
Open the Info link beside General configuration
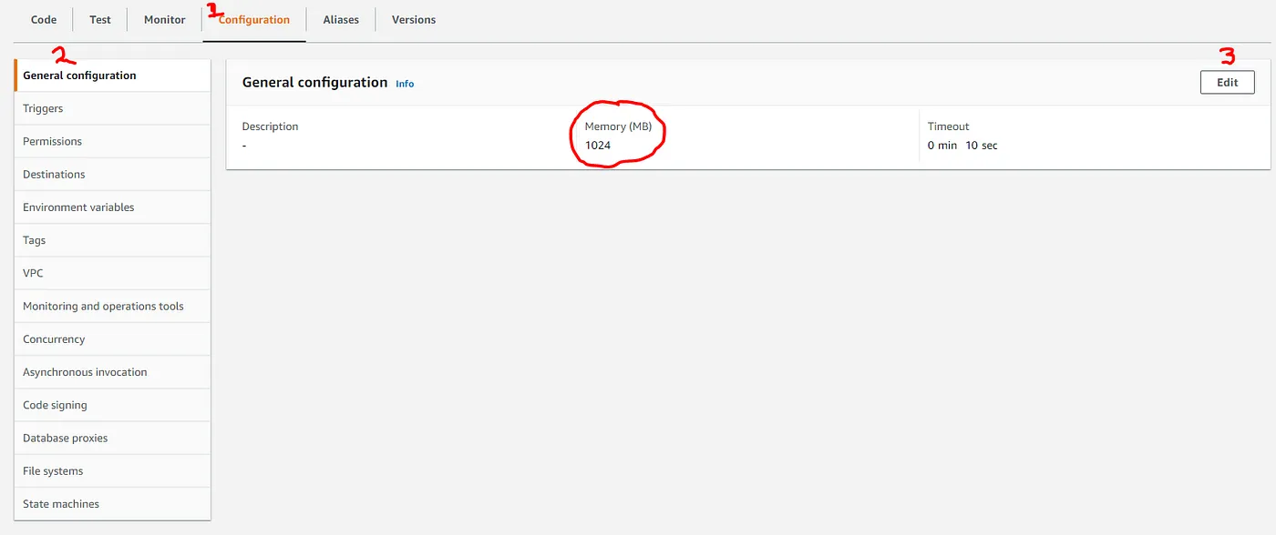pos(405,84)
